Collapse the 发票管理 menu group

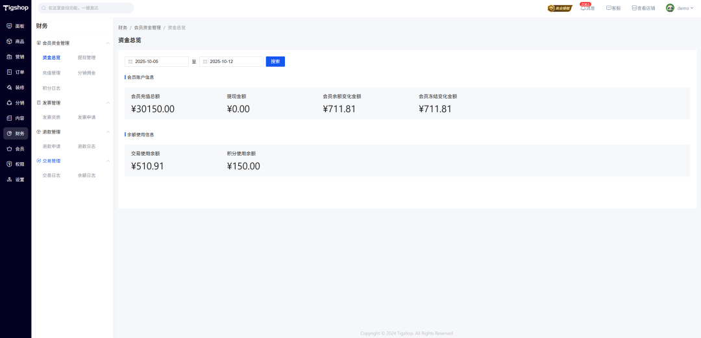coord(108,103)
